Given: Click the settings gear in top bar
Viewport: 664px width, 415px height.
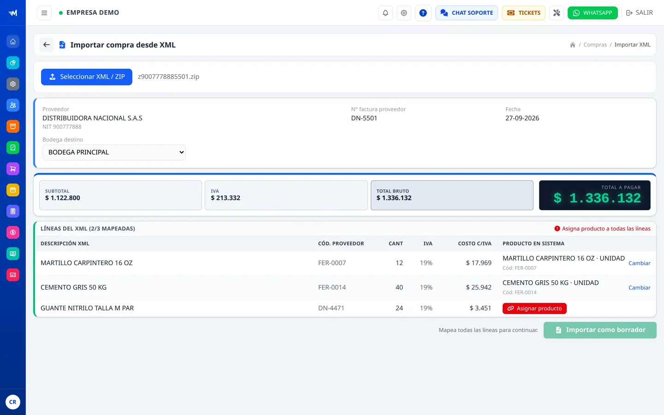Looking at the screenshot, I should coord(404,13).
